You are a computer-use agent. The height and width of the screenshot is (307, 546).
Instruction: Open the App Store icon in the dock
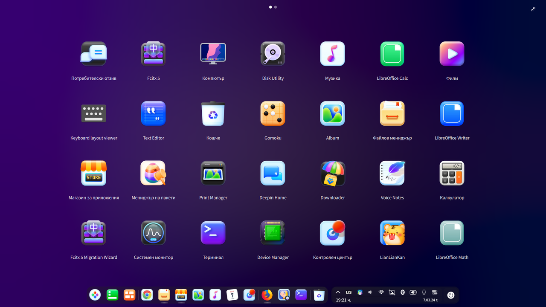pos(181,295)
